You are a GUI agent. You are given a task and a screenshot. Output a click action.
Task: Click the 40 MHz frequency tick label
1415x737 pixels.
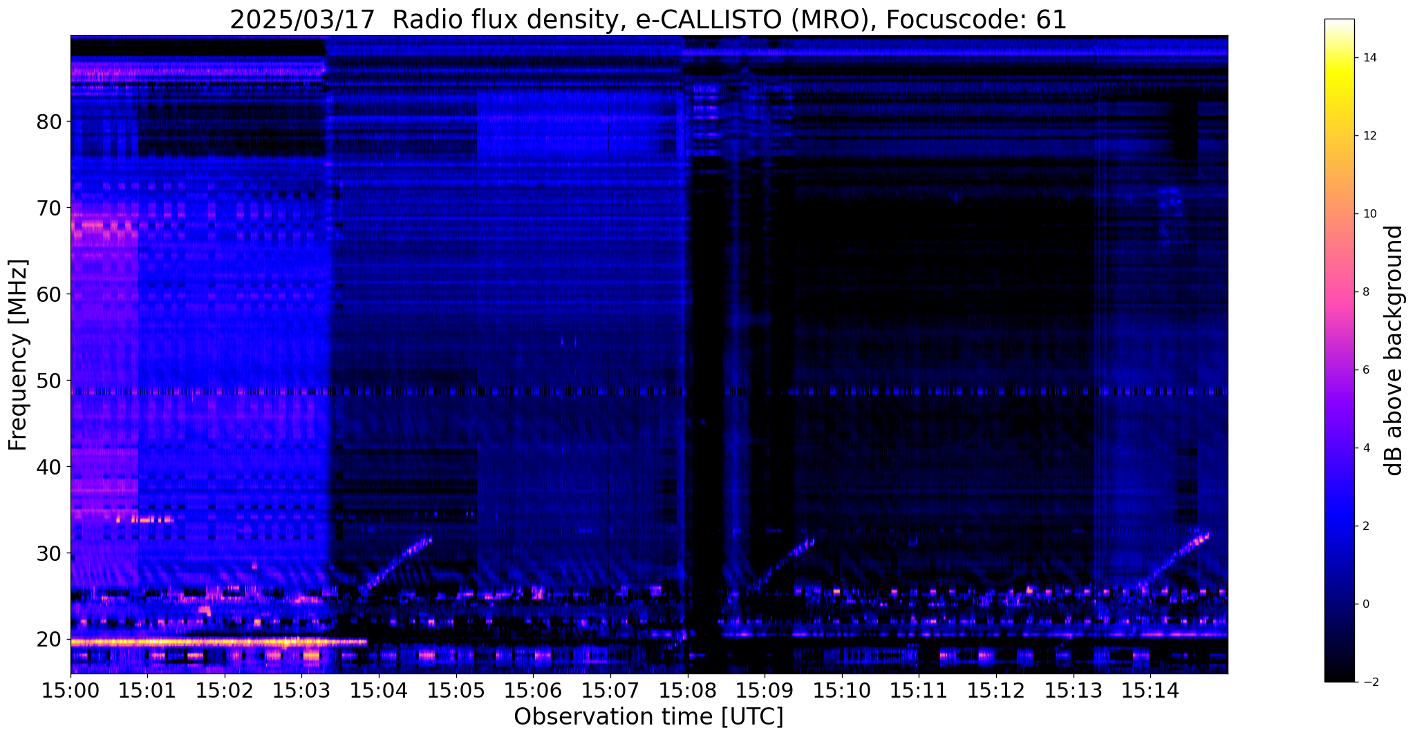(48, 467)
